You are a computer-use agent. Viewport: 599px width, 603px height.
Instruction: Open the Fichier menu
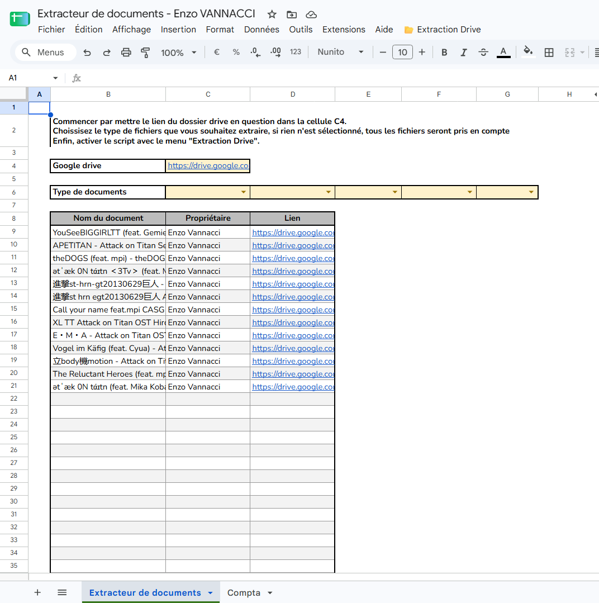pos(51,30)
